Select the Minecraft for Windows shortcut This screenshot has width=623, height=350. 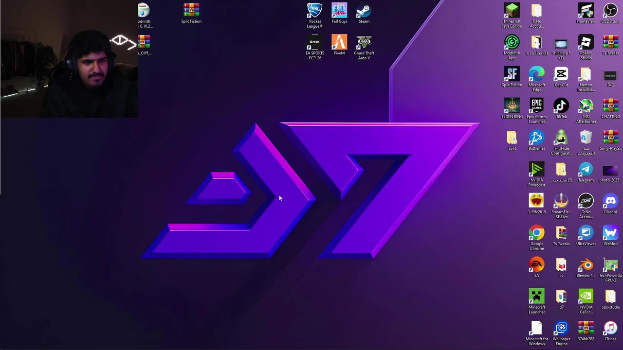coord(536,333)
